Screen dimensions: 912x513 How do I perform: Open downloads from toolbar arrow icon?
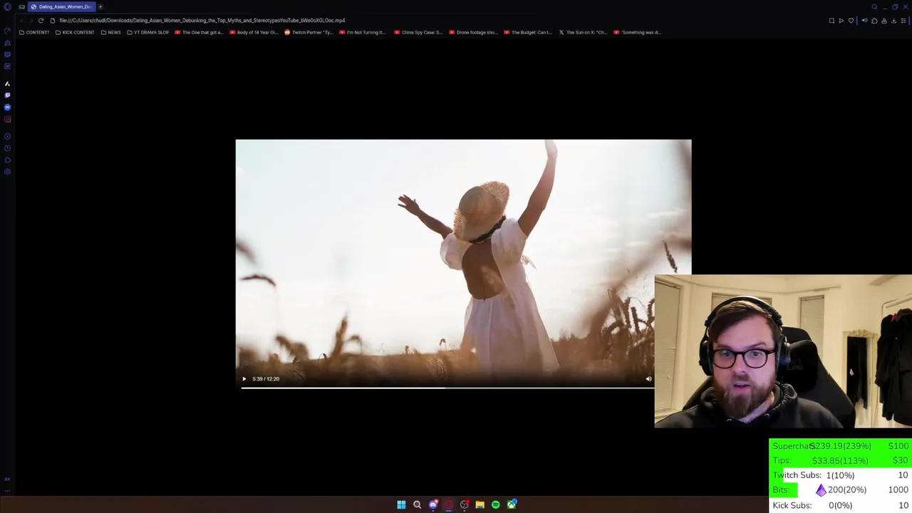click(893, 21)
